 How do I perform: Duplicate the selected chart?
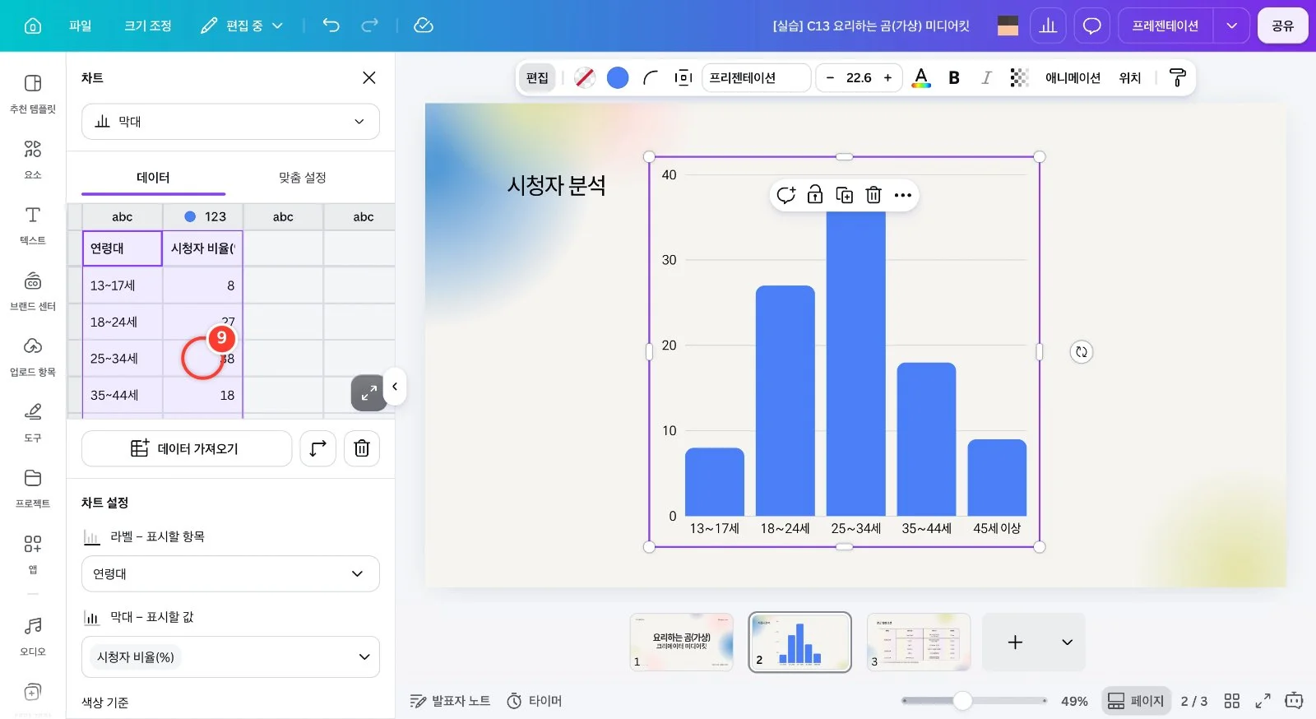click(x=845, y=195)
